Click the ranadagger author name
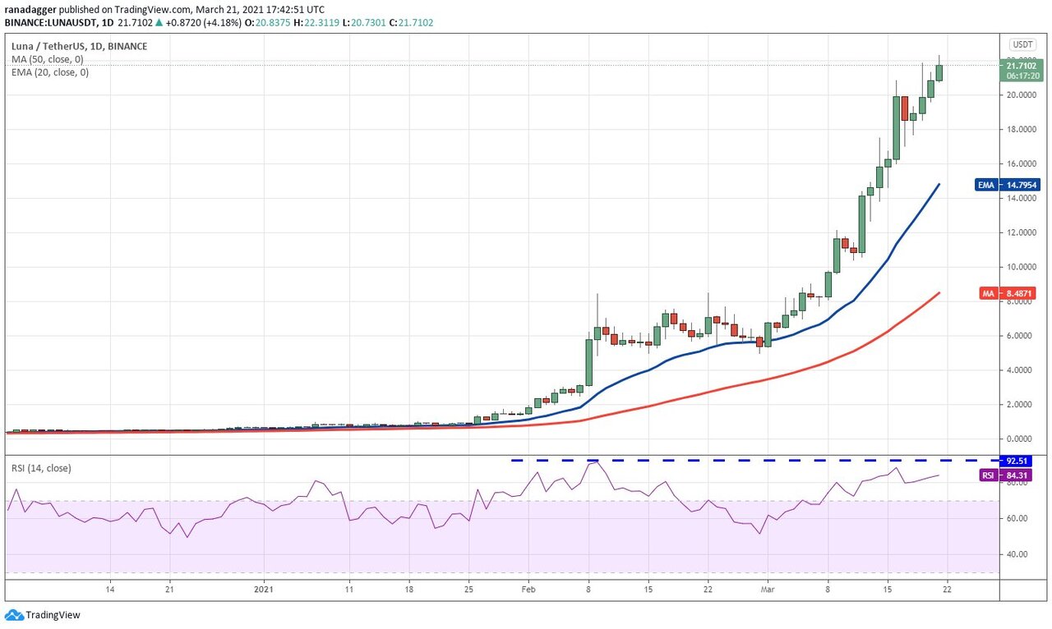1052x629 pixels. (x=30, y=7)
